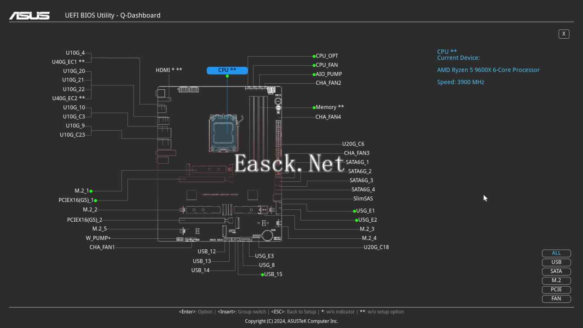583x328 pixels.
Task: Pick the M.2_4 slot label
Action: click(369, 238)
